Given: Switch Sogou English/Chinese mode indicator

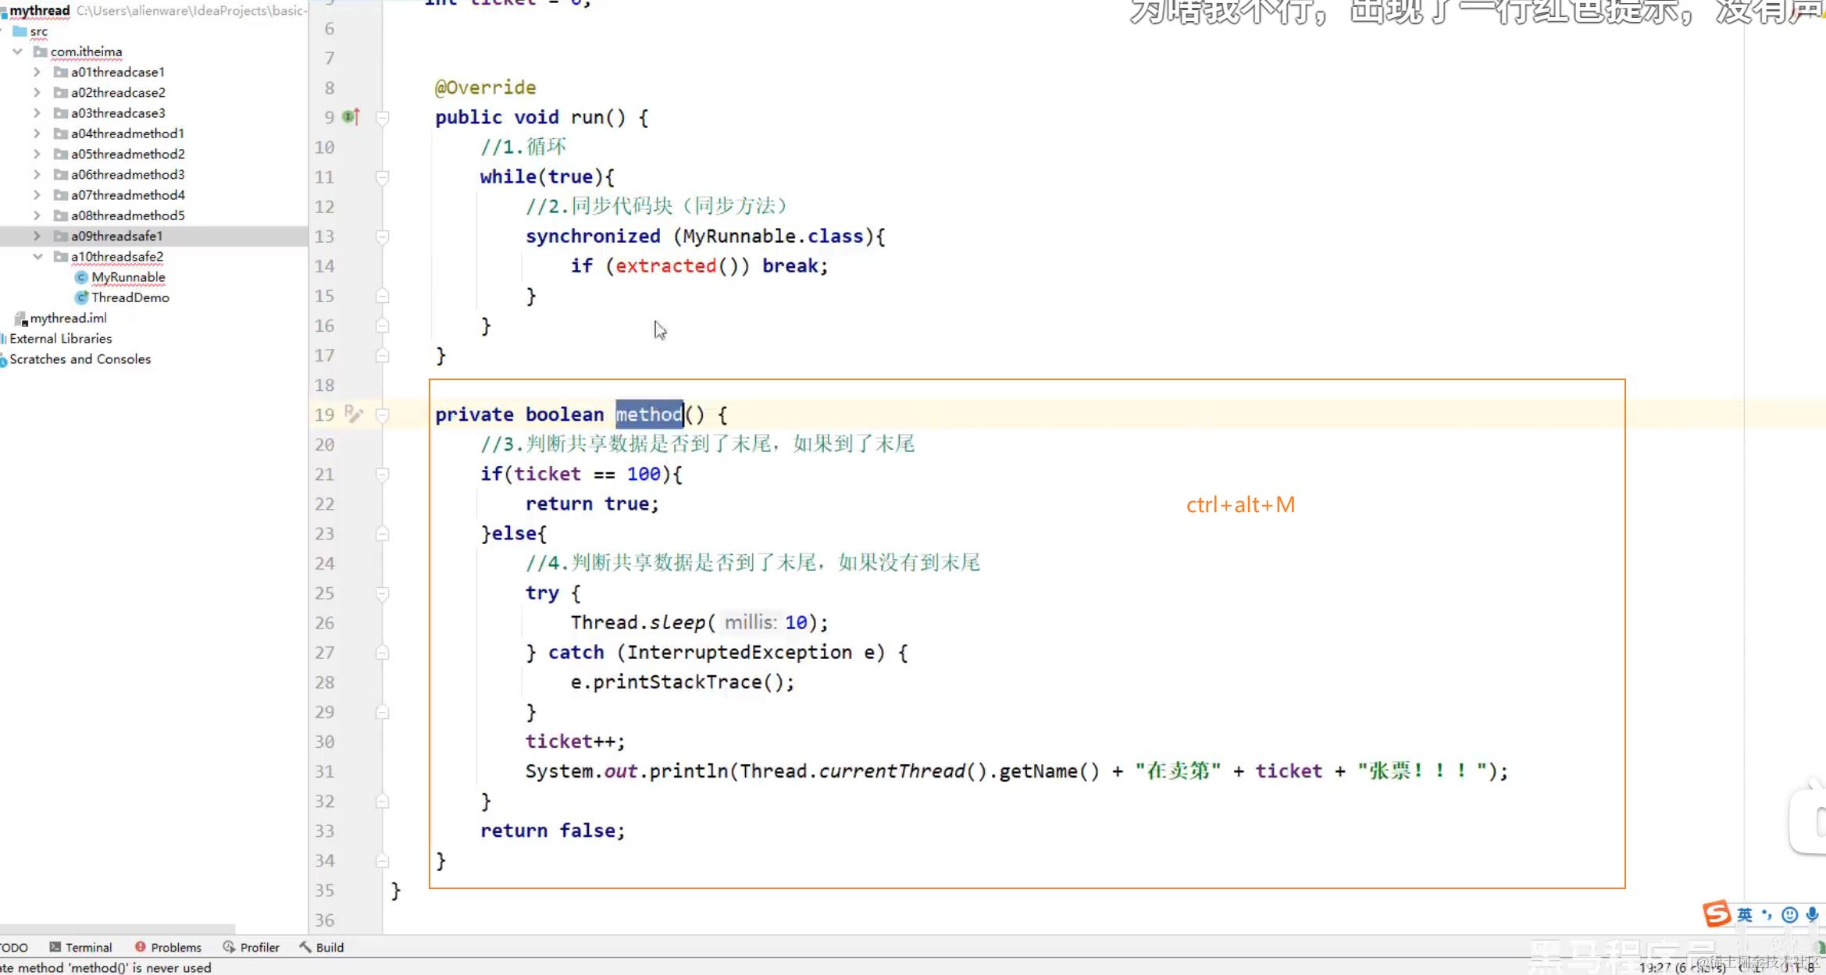Looking at the screenshot, I should tap(1745, 915).
